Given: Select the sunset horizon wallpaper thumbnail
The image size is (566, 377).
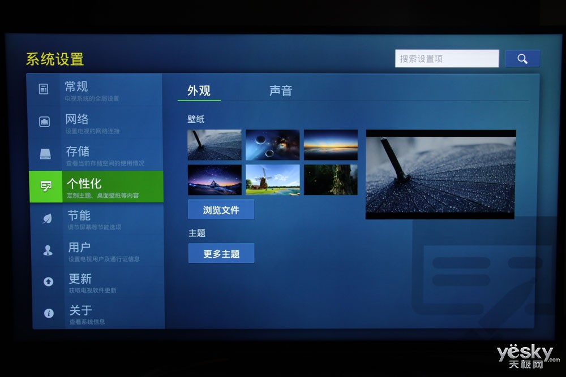Looking at the screenshot, I should tap(331, 145).
